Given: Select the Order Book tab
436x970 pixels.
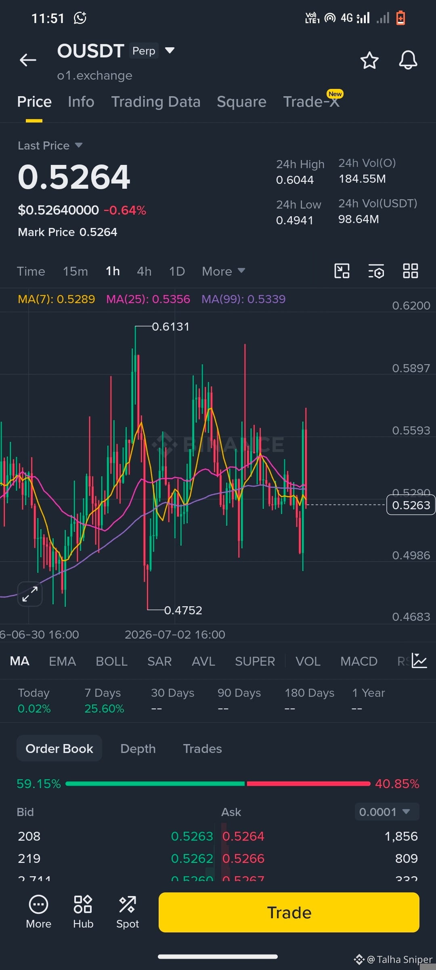Looking at the screenshot, I should click(59, 749).
